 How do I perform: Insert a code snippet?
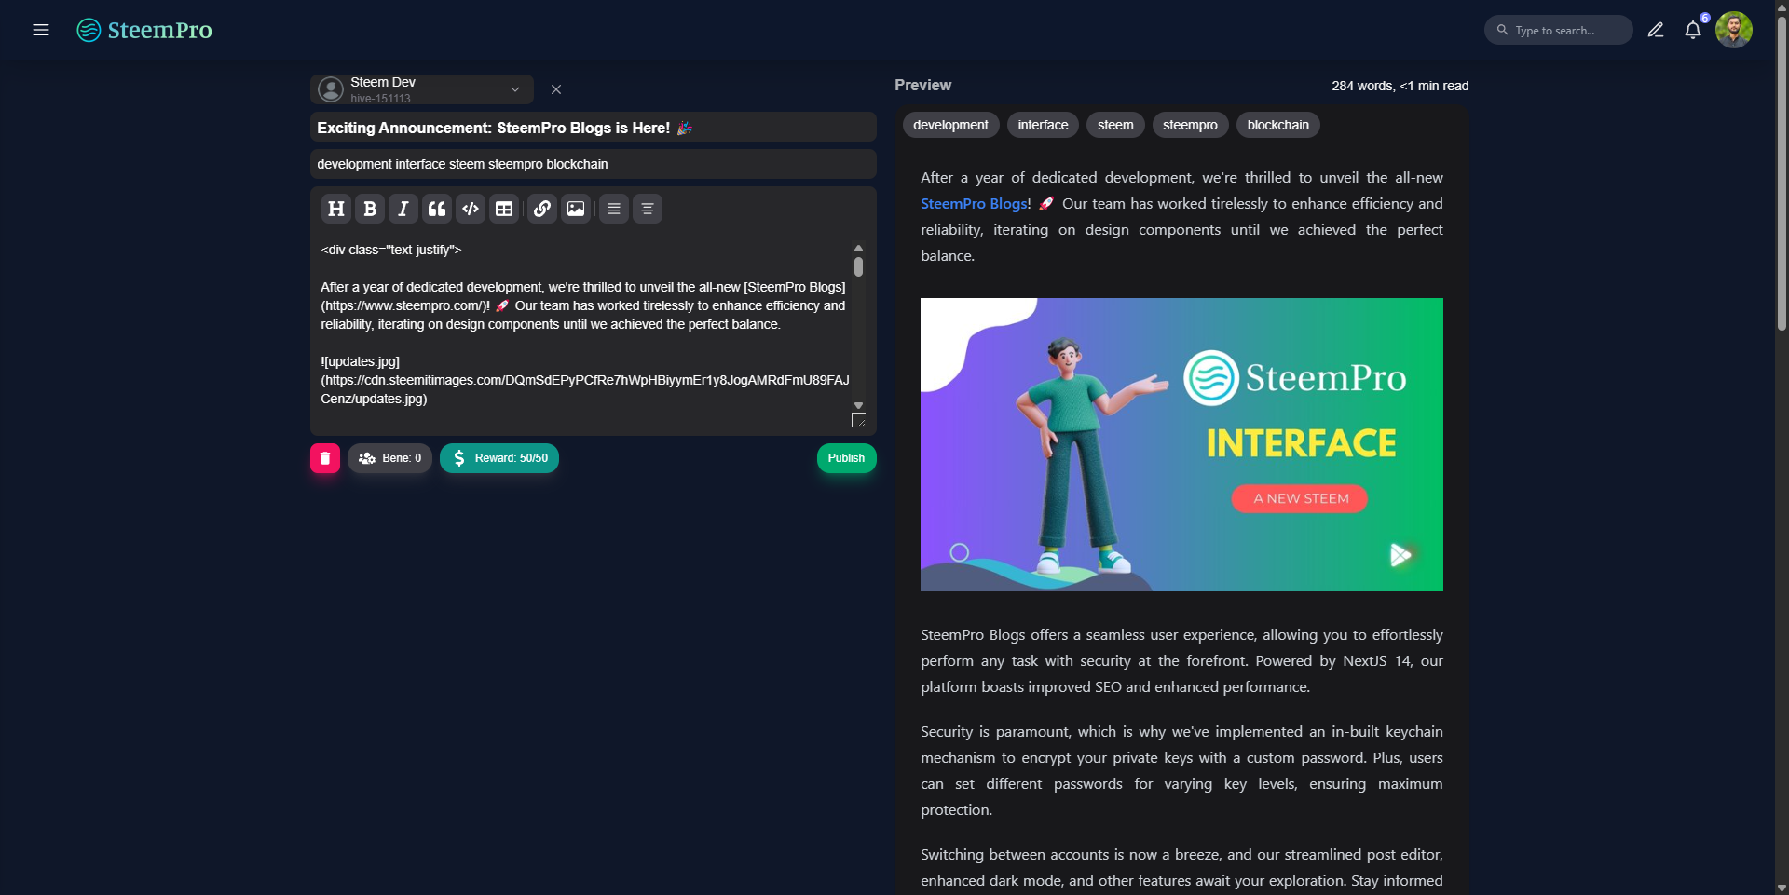(471, 209)
